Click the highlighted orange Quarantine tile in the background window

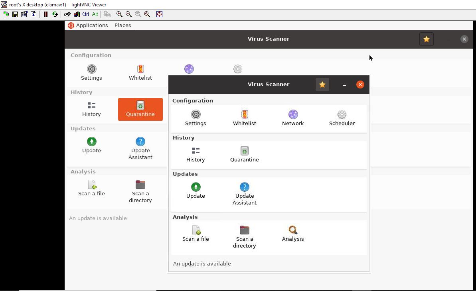(140, 109)
